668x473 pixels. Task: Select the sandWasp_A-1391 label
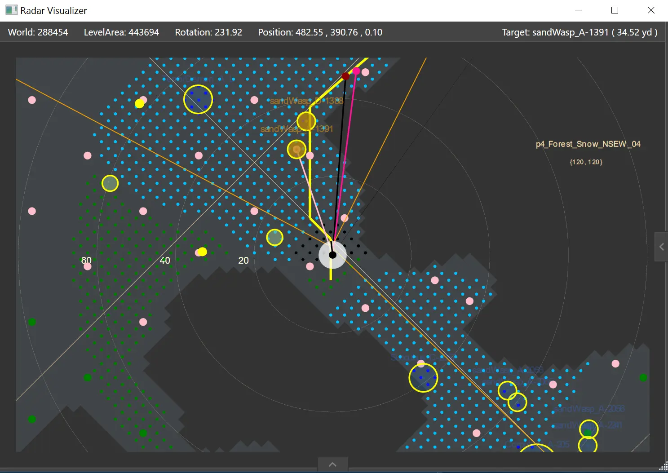297,129
